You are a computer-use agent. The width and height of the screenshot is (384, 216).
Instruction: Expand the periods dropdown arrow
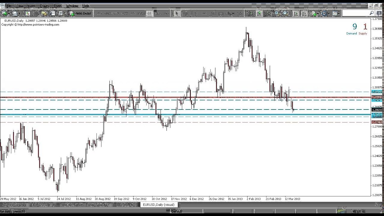[x=329, y=13]
